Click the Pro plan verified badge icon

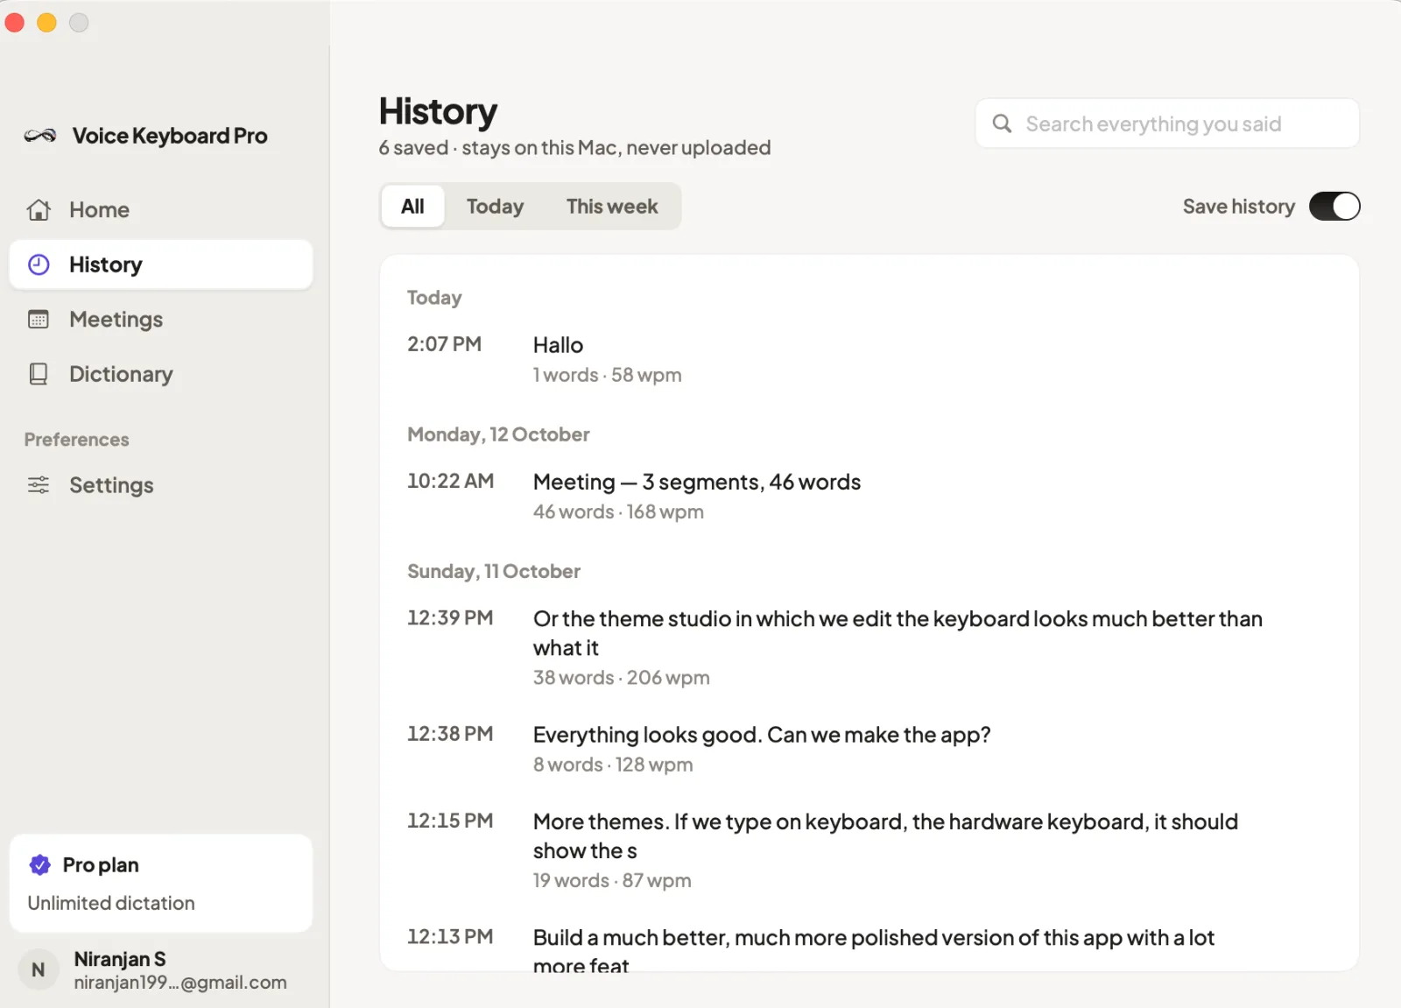pos(40,865)
